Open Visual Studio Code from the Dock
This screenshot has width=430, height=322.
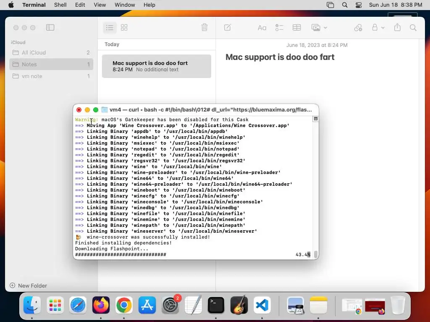click(x=262, y=305)
